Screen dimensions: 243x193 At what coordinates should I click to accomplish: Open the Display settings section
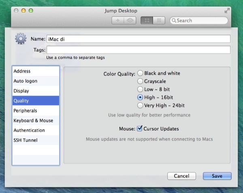(36, 91)
